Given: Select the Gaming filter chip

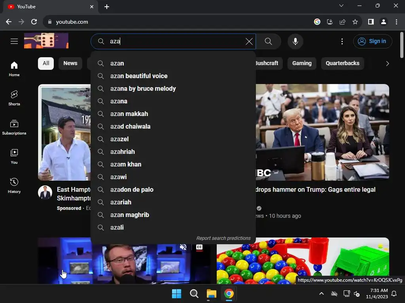Looking at the screenshot, I should [x=302, y=64].
